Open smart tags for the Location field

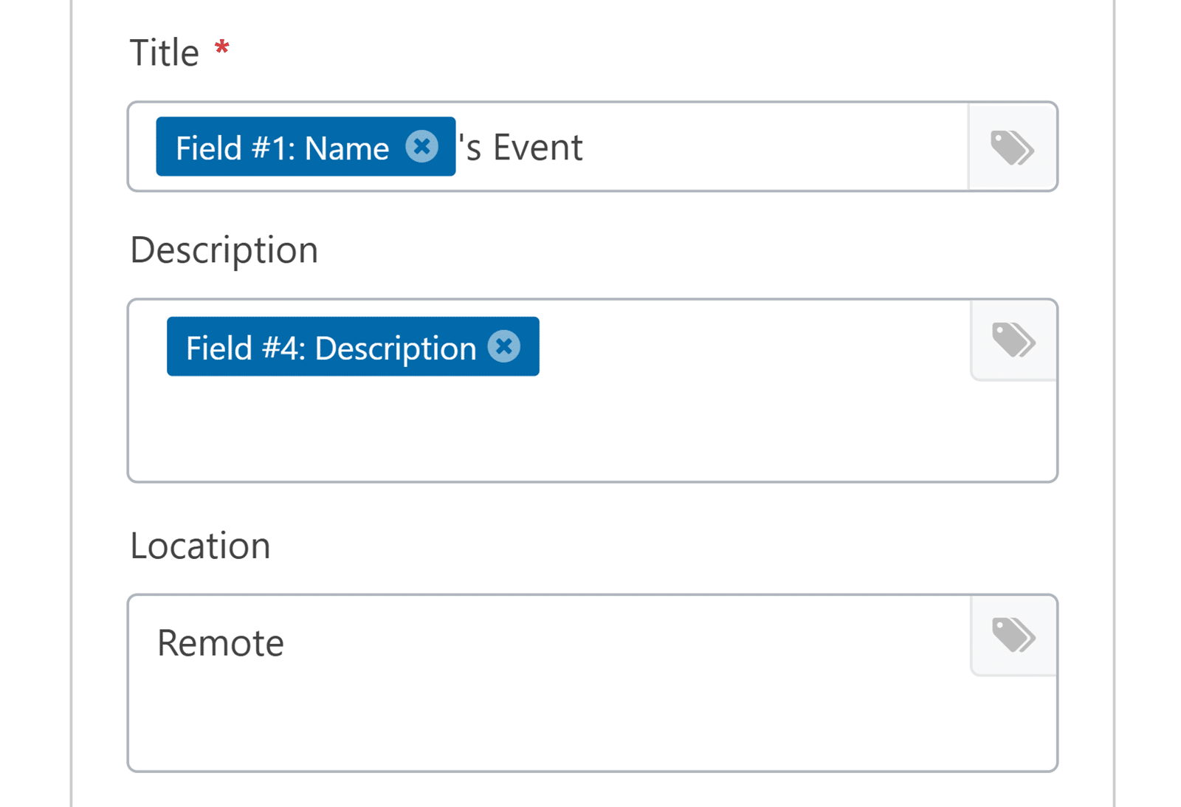point(1013,636)
